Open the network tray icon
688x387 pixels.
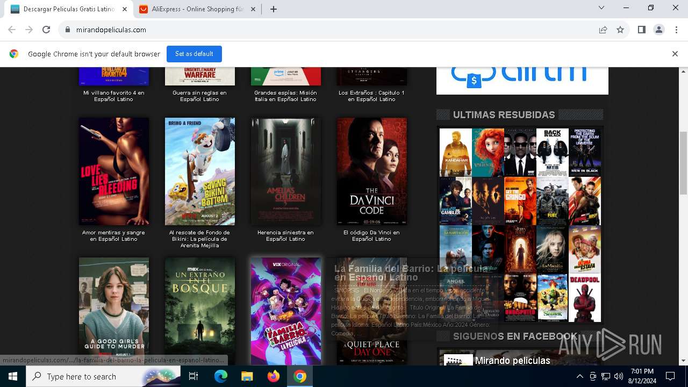pyautogui.click(x=606, y=376)
